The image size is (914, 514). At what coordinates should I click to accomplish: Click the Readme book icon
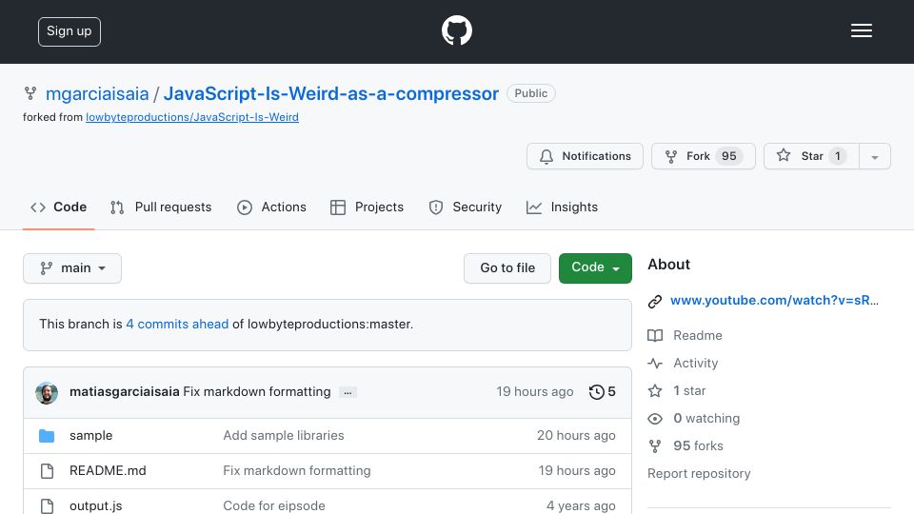(655, 336)
